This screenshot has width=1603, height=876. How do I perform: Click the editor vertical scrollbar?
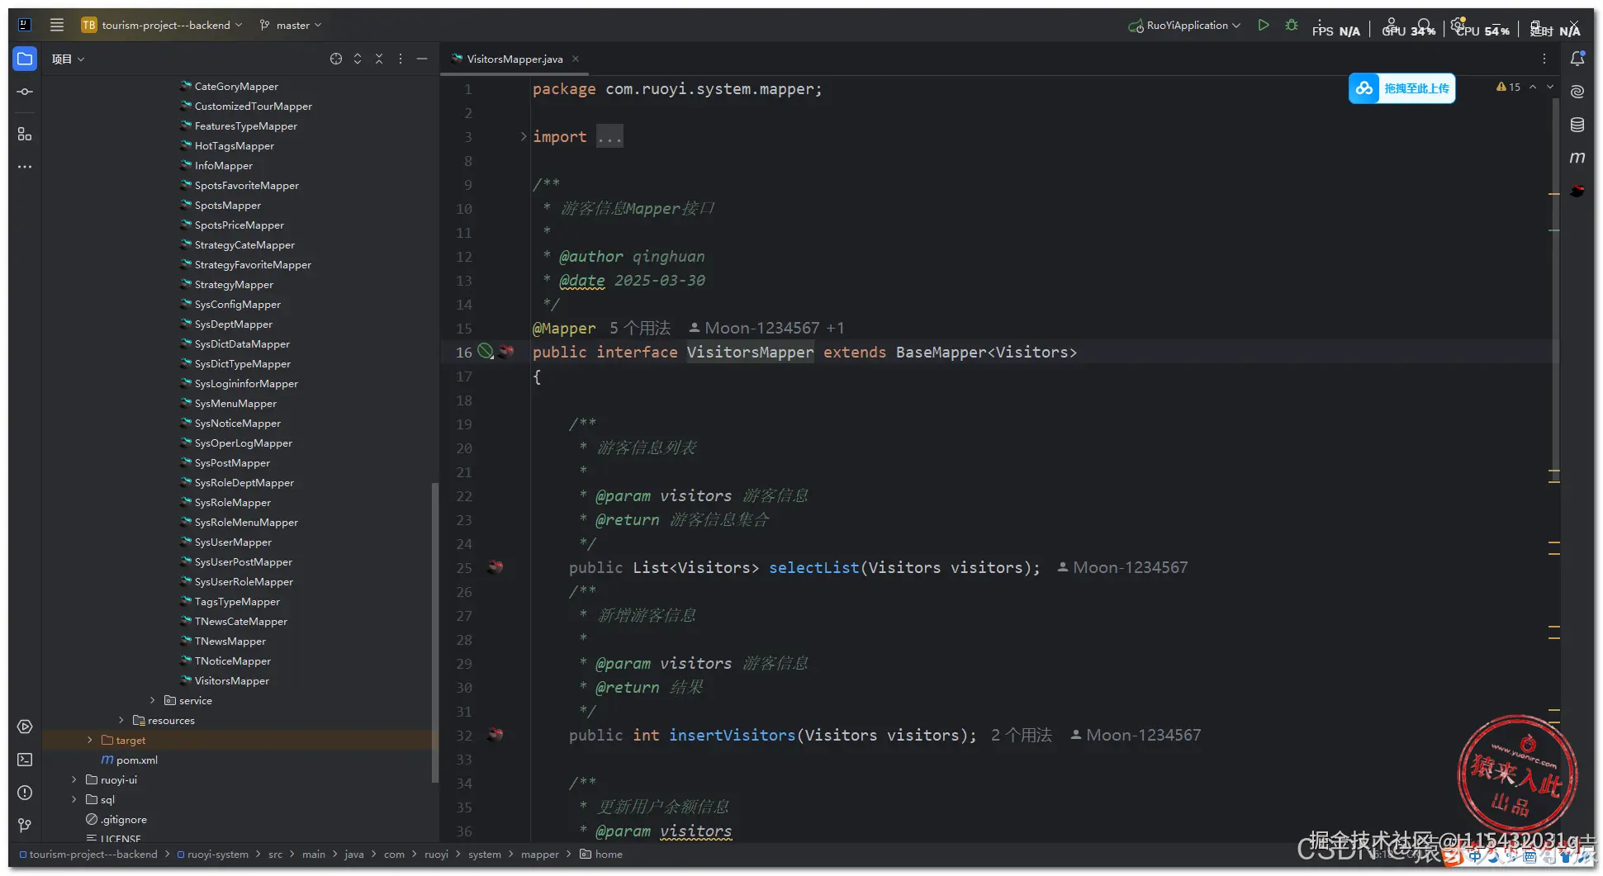tap(1556, 289)
